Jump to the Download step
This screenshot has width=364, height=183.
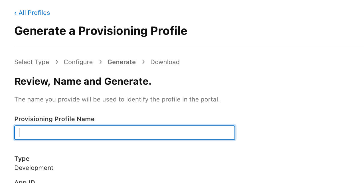tap(165, 62)
